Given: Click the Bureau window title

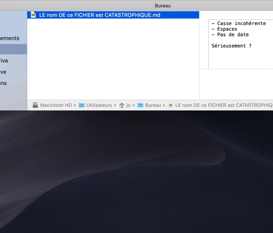Looking at the screenshot, I should click(163, 5).
